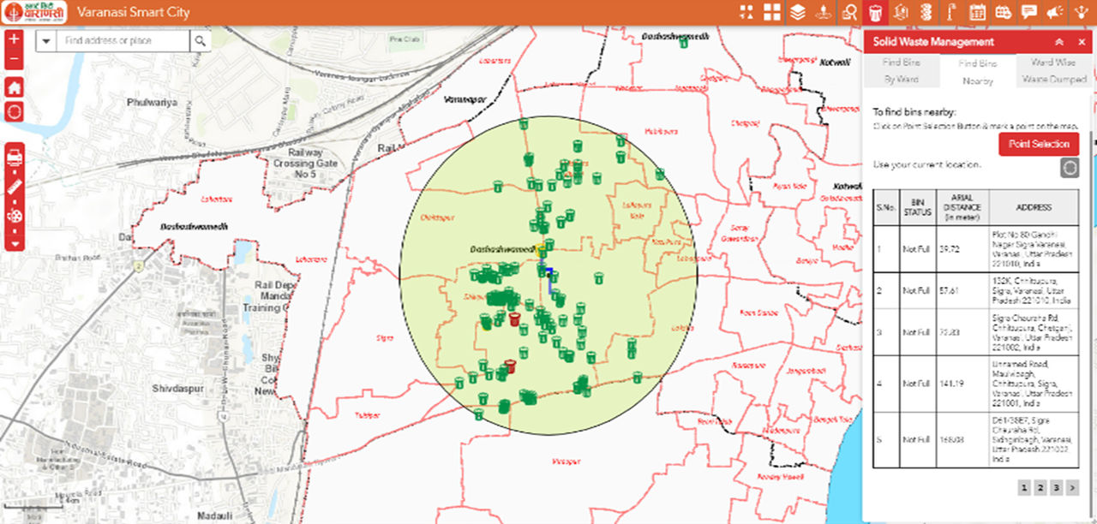The width and height of the screenshot is (1097, 524).
Task: Open the four-squares basemap gallery icon
Action: [772, 12]
